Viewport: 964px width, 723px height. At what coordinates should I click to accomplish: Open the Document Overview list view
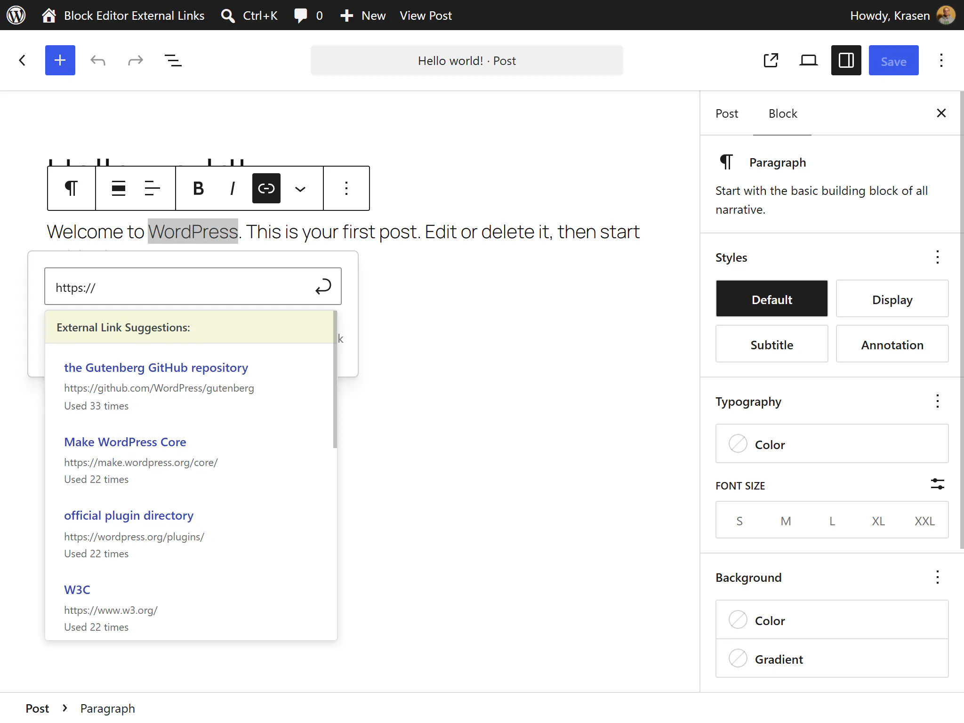pyautogui.click(x=173, y=60)
